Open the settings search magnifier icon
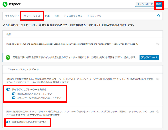Image resolution: width=168 pixels, height=130 pixels. click(x=159, y=16)
